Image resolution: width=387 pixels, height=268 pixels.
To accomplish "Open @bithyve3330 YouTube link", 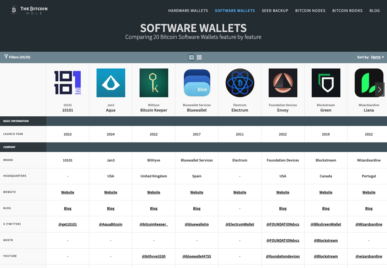I will coord(154,256).
